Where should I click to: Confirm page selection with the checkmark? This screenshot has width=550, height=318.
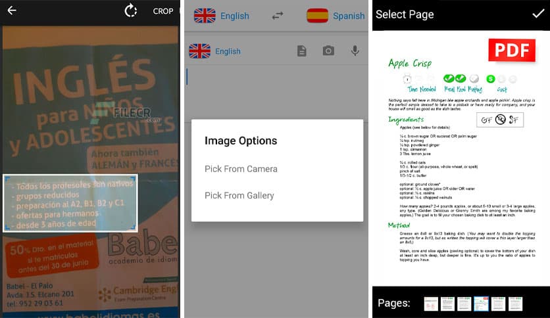[538, 14]
